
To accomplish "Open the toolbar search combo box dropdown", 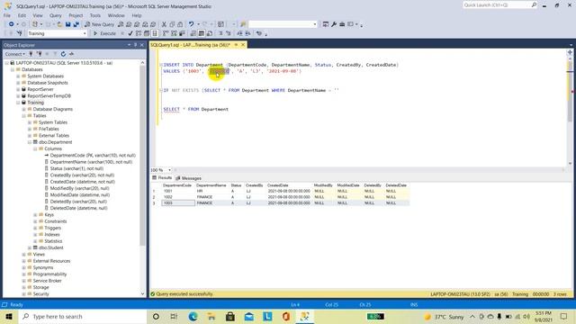I will coord(315,24).
